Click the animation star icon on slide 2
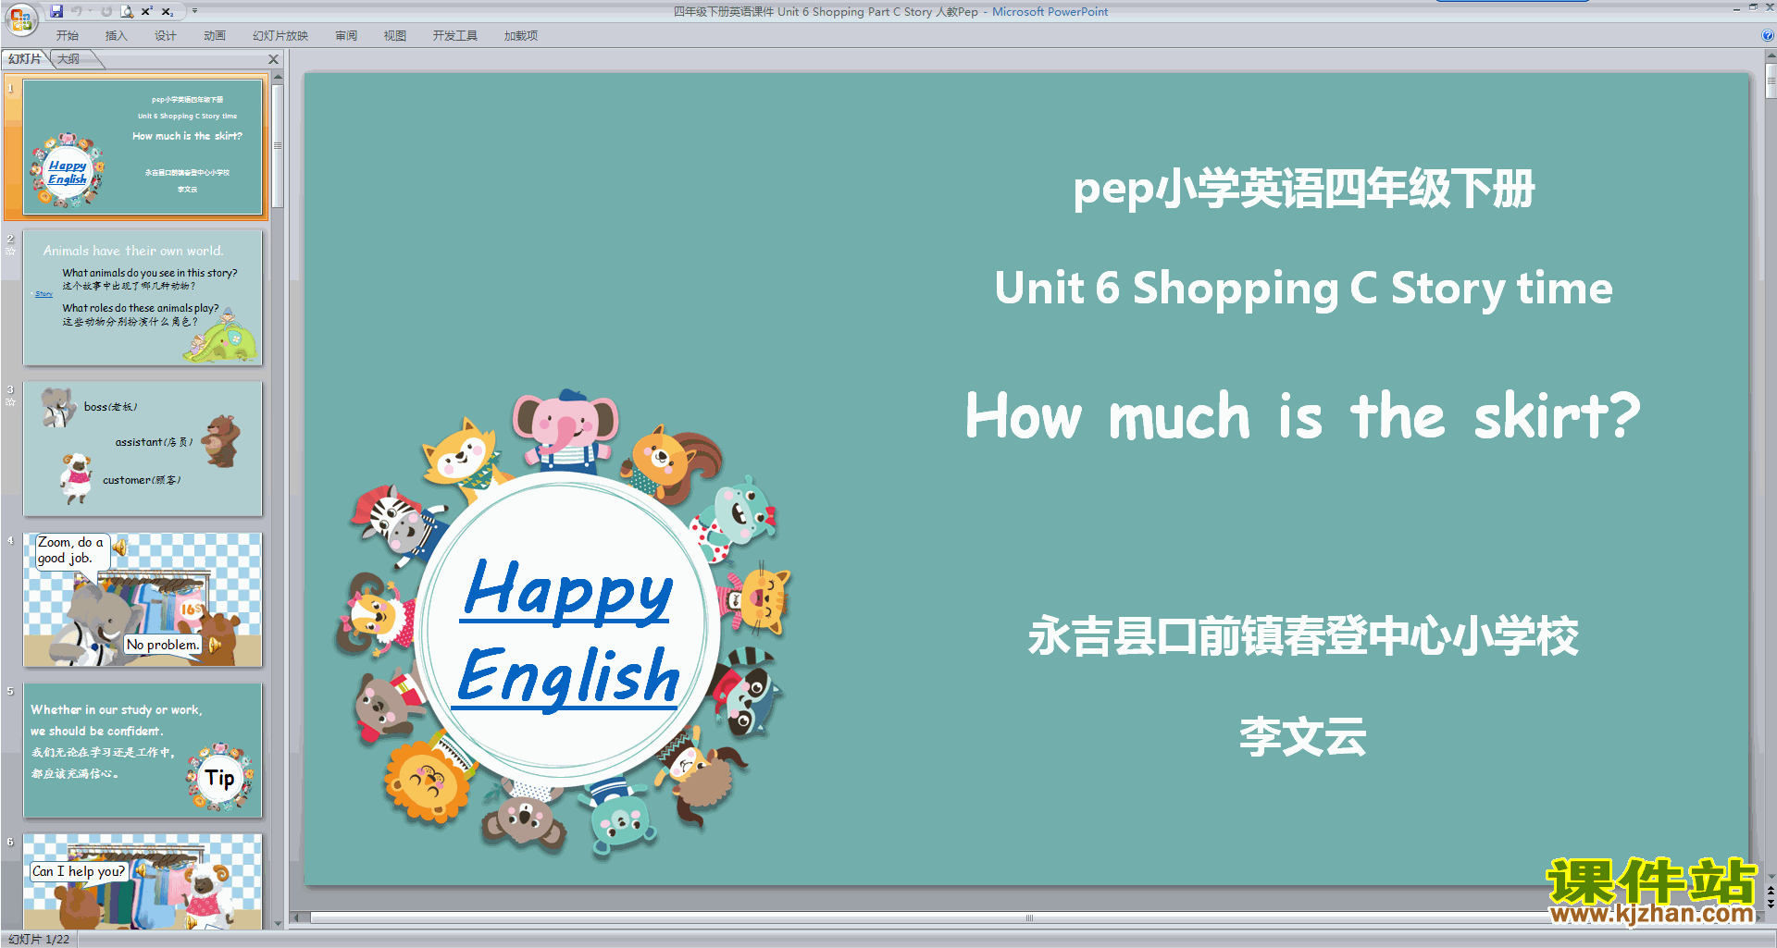 point(10,252)
